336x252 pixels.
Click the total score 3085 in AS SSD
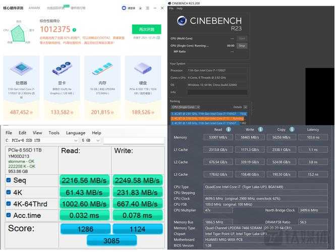point(111,240)
